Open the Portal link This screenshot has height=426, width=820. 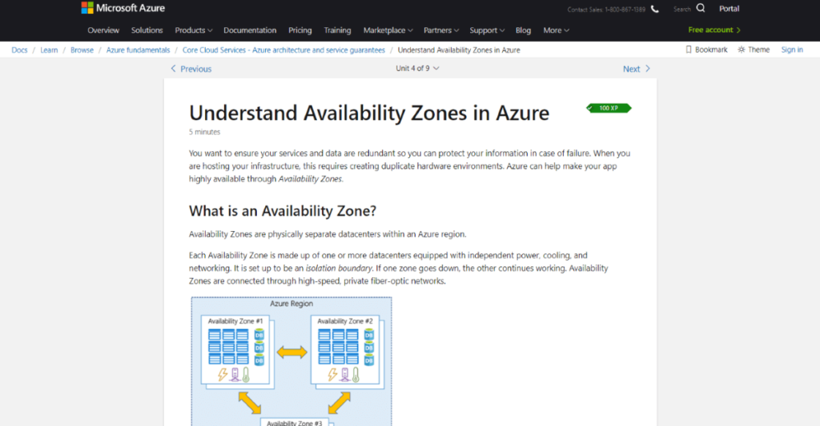tap(729, 8)
